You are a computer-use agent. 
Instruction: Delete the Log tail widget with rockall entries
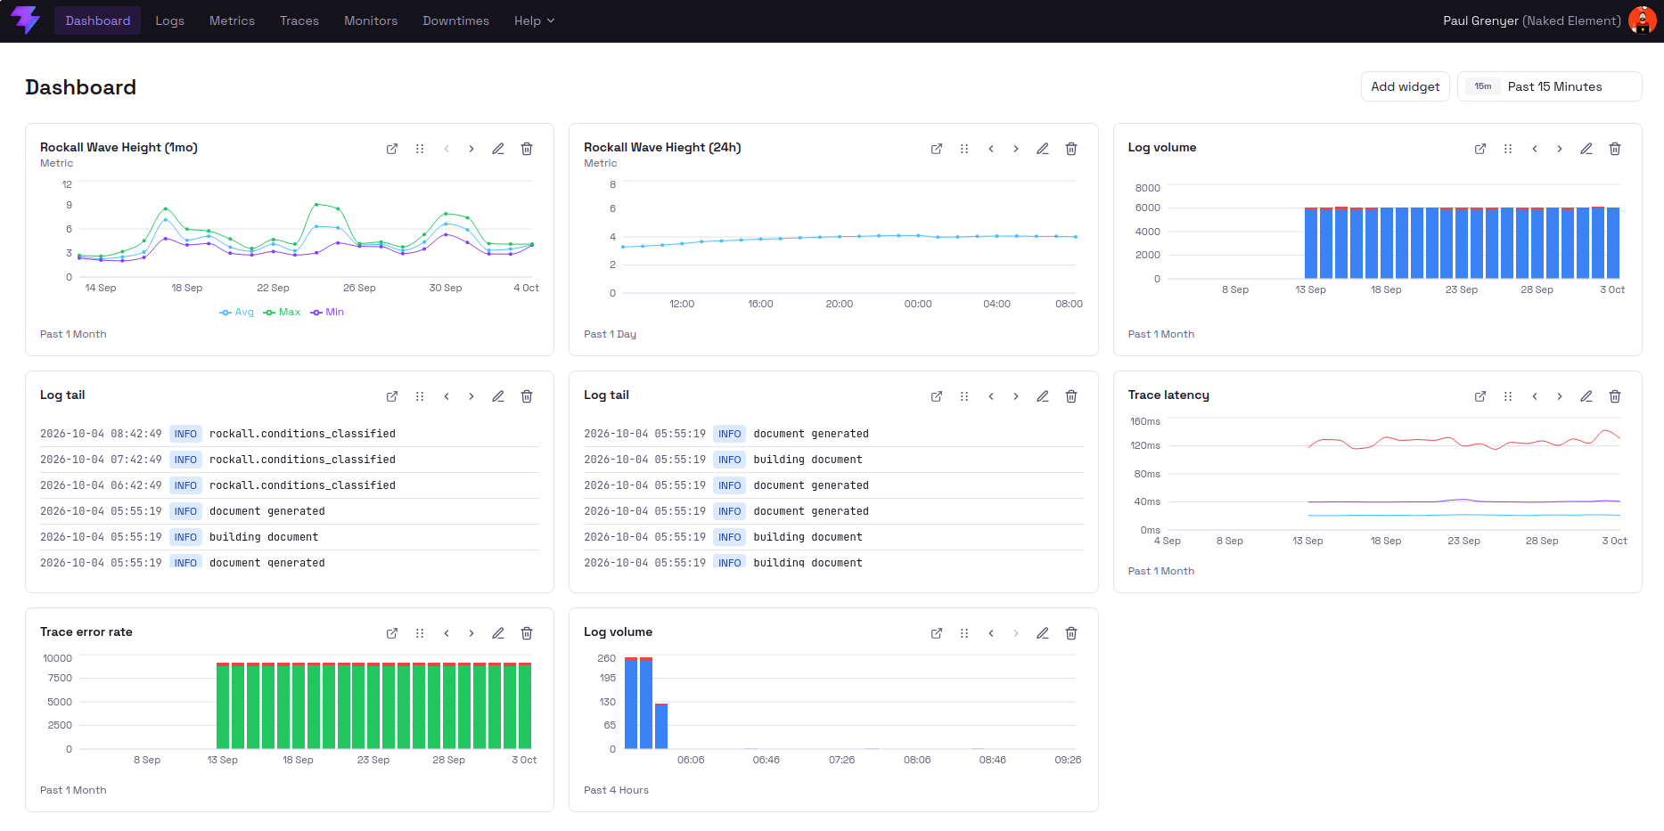pos(527,396)
